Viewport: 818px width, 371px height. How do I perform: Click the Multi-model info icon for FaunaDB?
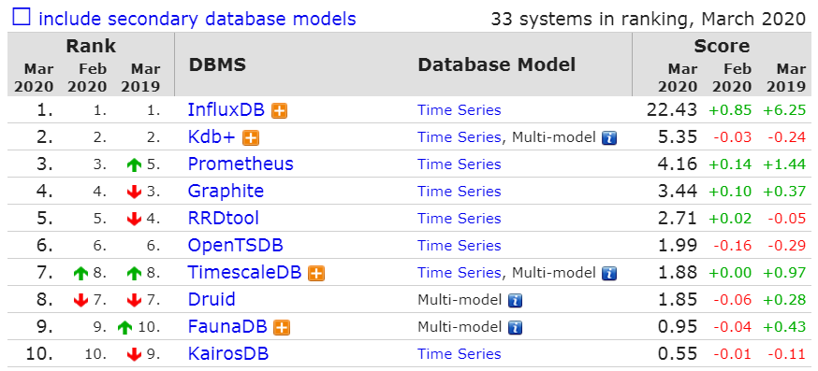point(515,328)
